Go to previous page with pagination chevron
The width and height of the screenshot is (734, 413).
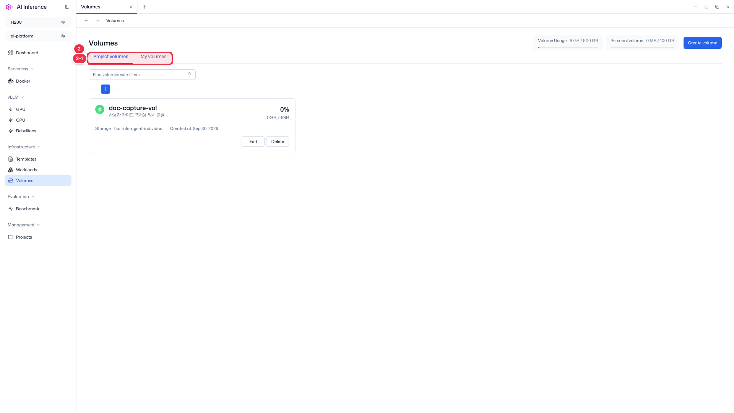click(x=93, y=89)
